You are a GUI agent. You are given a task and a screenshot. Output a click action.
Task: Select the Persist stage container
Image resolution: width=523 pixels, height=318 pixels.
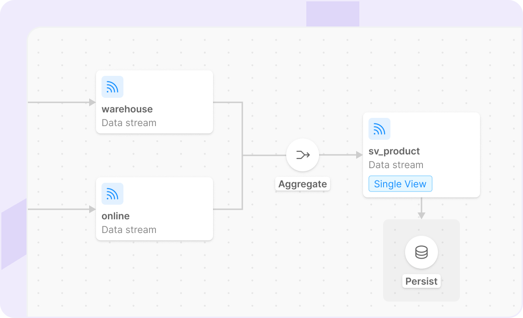pos(421,260)
